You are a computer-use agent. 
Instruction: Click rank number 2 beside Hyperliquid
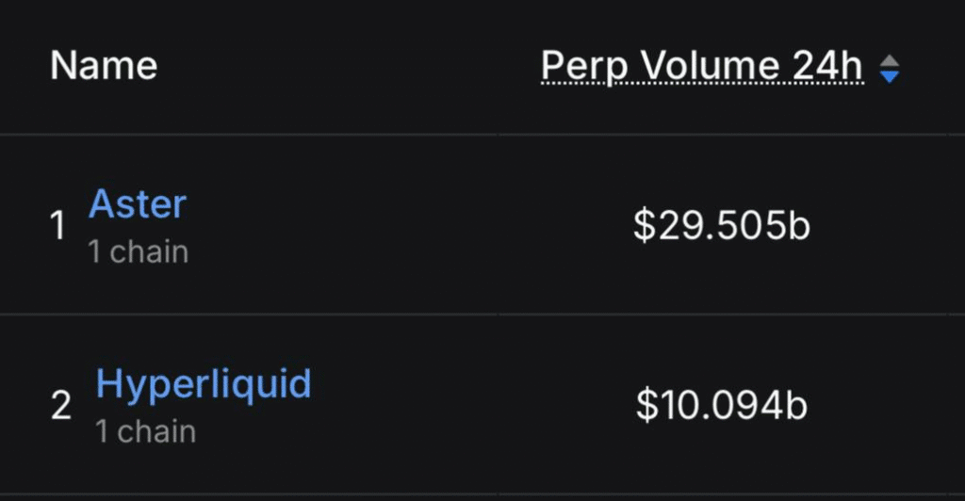tap(60, 407)
